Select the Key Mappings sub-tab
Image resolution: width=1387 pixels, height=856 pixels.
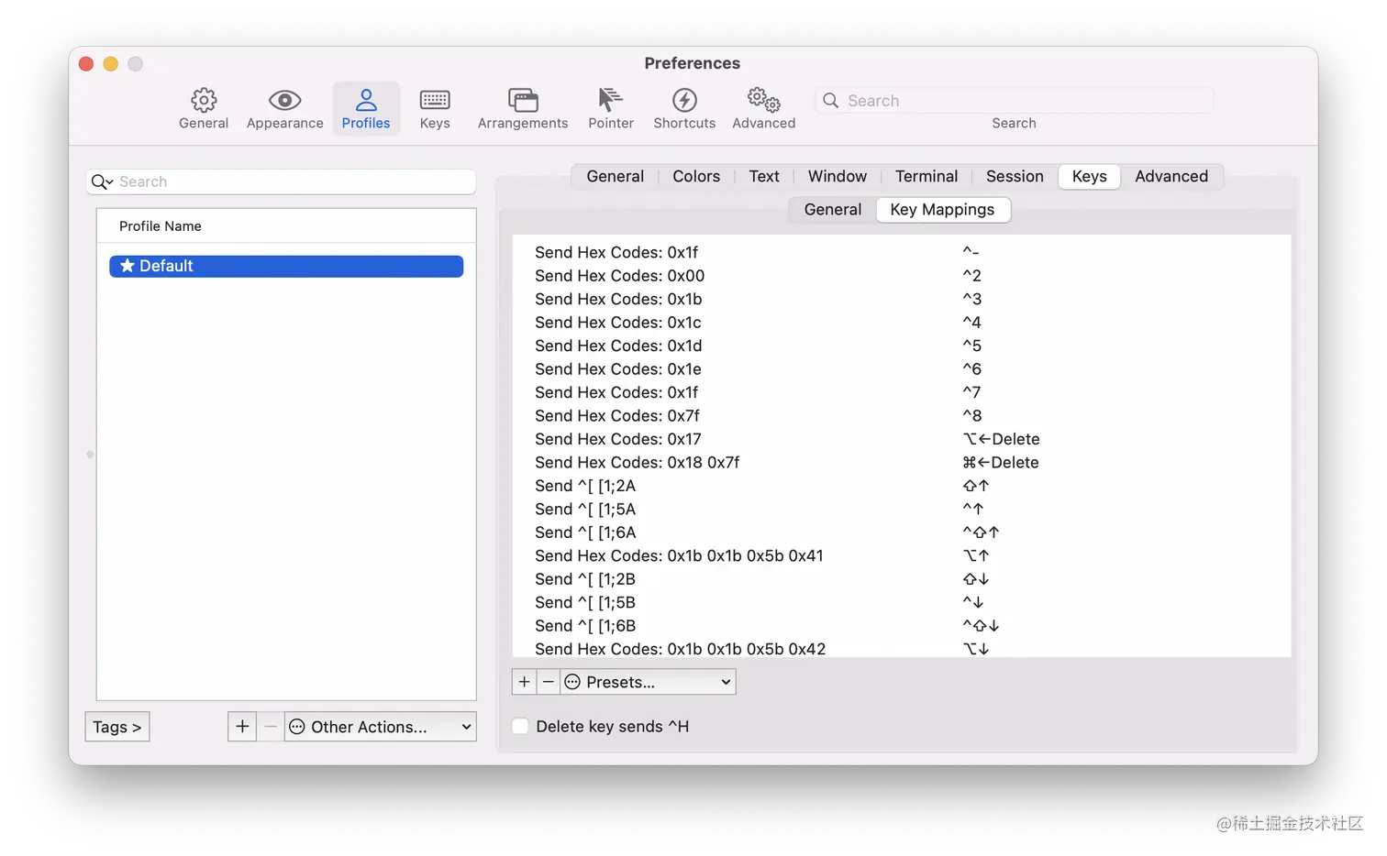(x=943, y=209)
